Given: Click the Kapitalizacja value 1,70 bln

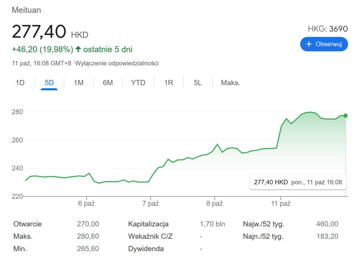Looking at the screenshot, I should click(212, 224).
